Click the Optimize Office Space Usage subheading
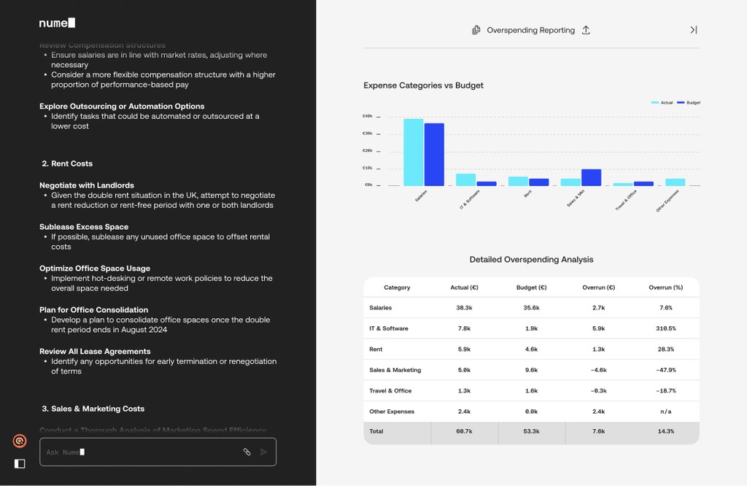Viewport: 747px width, 486px height. tap(94, 269)
